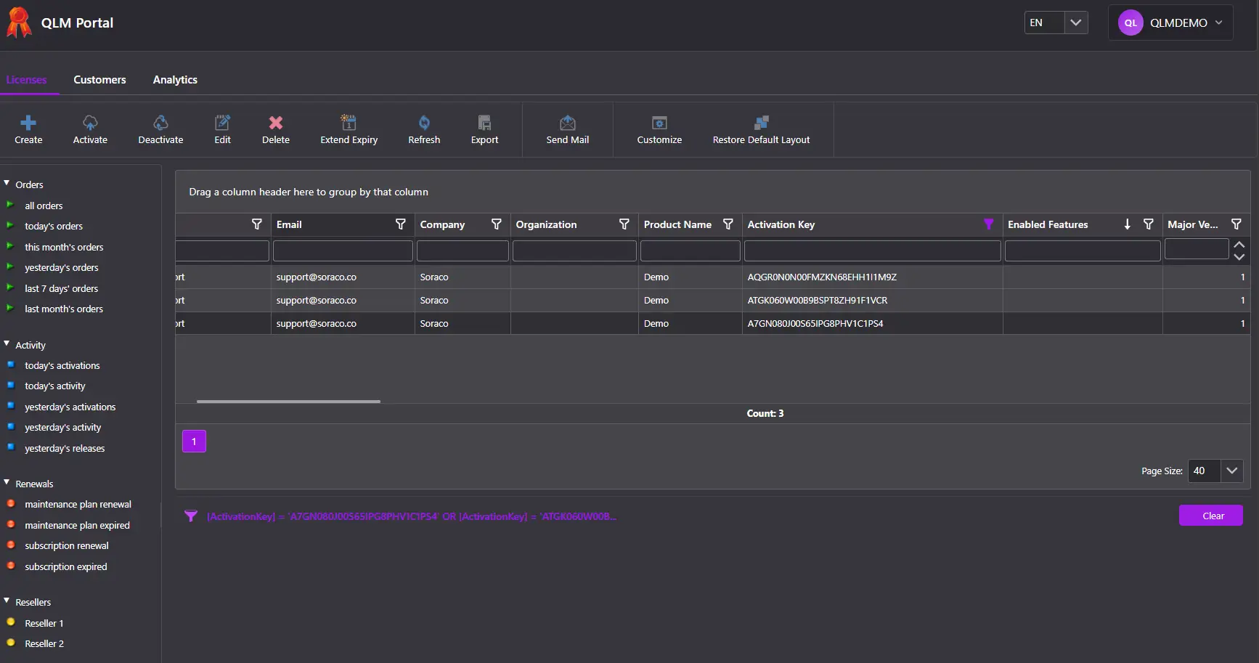
Task: Click the Organization filter text box
Action: click(574, 251)
